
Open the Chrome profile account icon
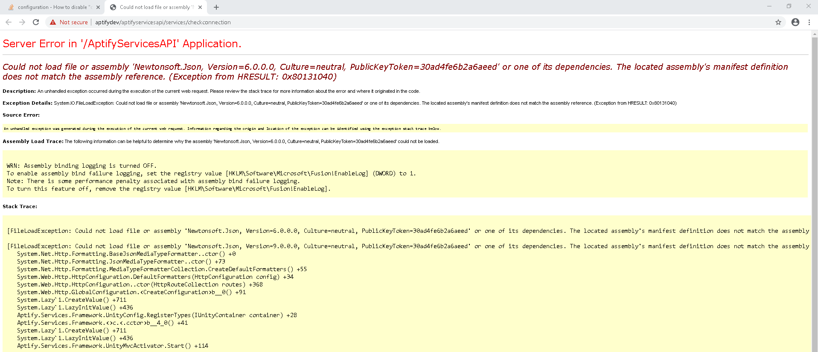(795, 22)
